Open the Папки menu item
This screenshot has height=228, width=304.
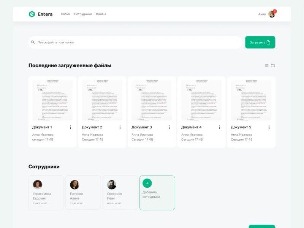(x=65, y=14)
